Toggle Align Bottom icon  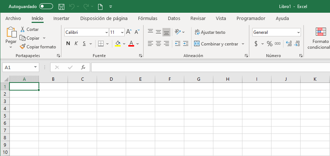[166, 32]
